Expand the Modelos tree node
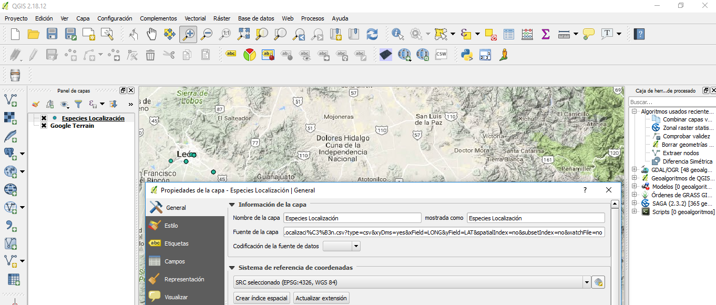 635,187
